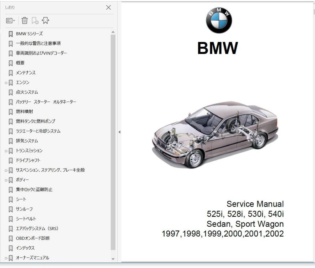Open the オーナーズマニュアル bookmark
The image size is (315, 268).
pos(33,258)
